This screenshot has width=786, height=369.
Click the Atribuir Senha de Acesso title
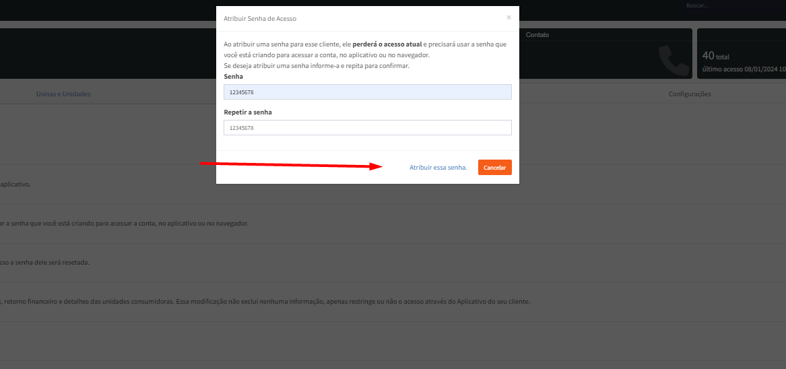[260, 19]
